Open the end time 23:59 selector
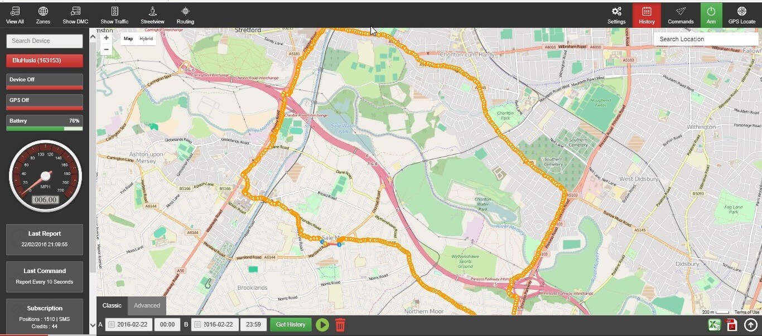The image size is (762, 336). pos(253,325)
